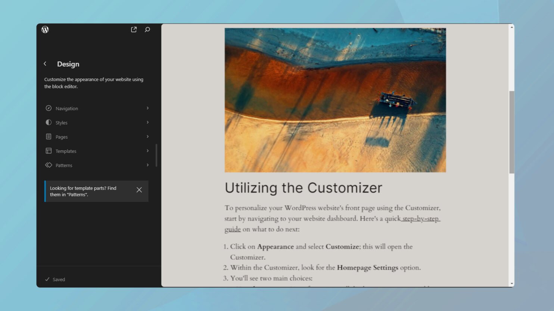The width and height of the screenshot is (554, 311).
Task: Click the WordPress logo
Action: [45, 30]
